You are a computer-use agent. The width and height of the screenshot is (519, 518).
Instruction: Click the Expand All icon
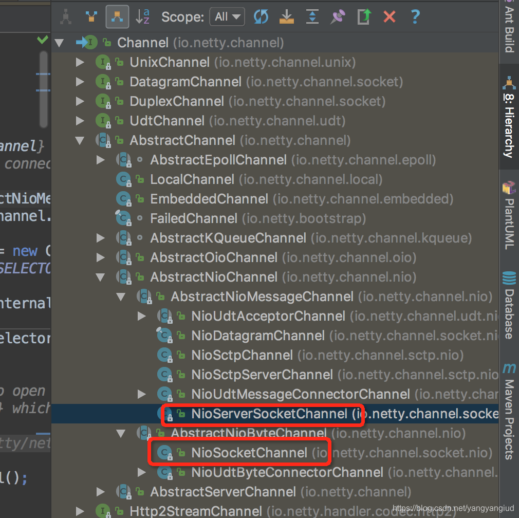pyautogui.click(x=312, y=16)
